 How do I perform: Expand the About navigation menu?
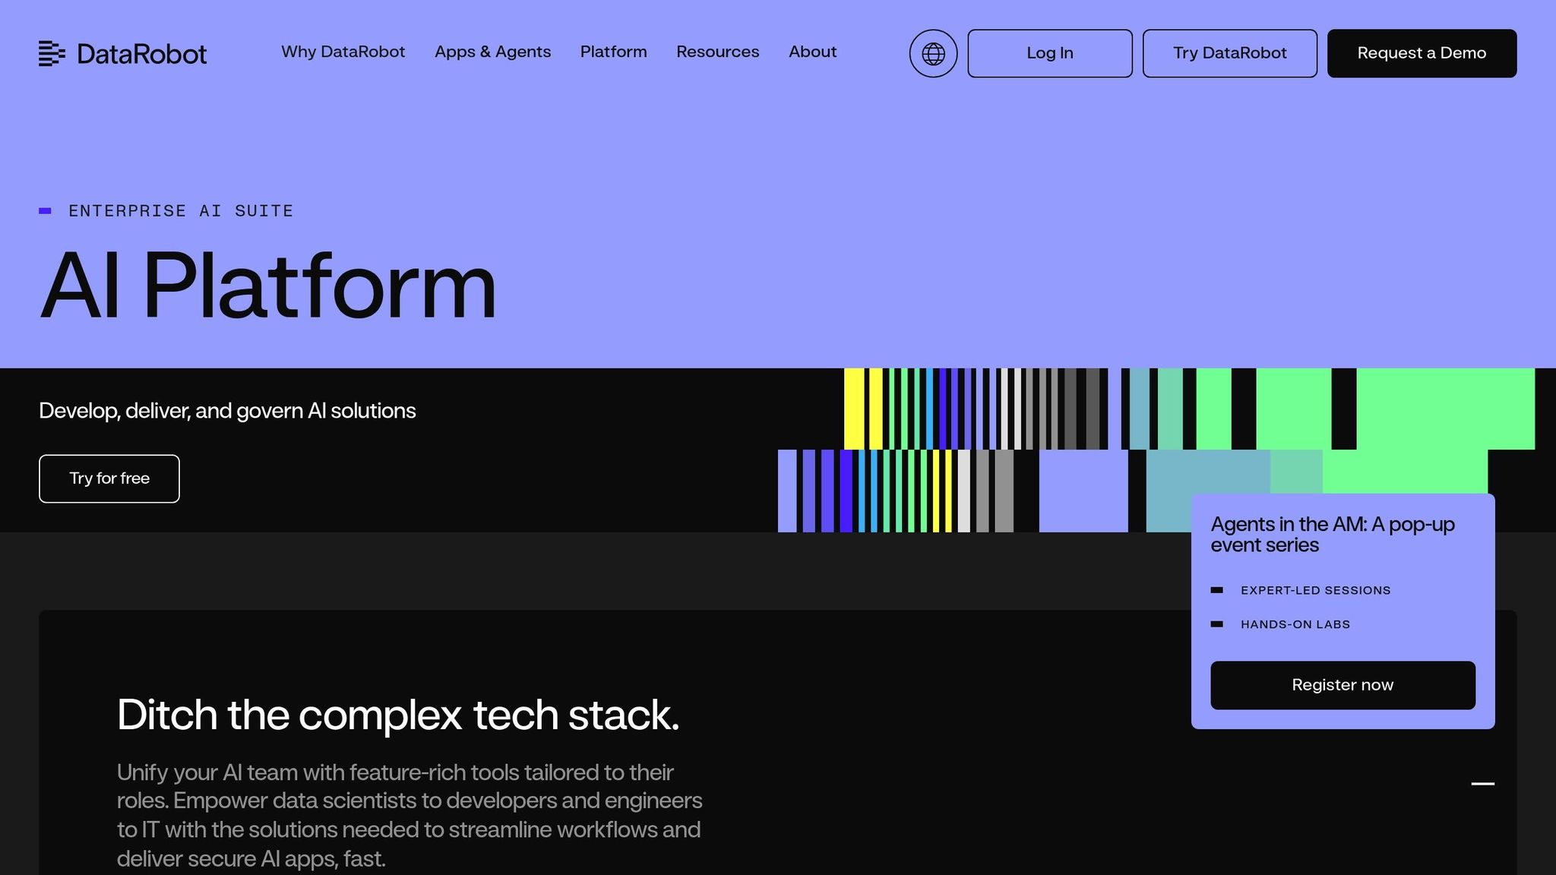(x=812, y=52)
